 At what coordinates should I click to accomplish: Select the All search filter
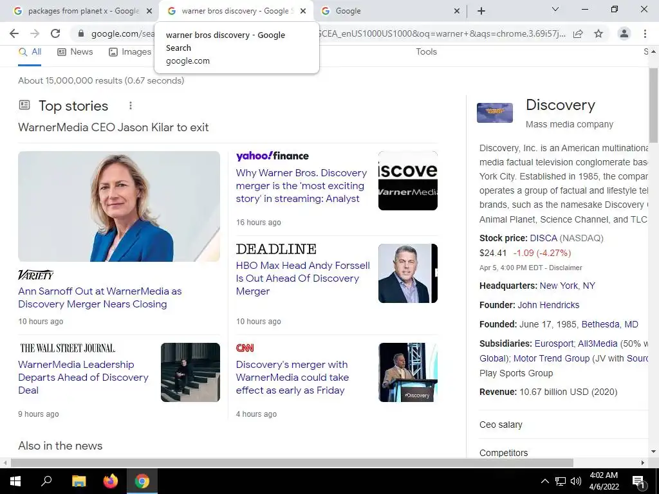pos(30,52)
